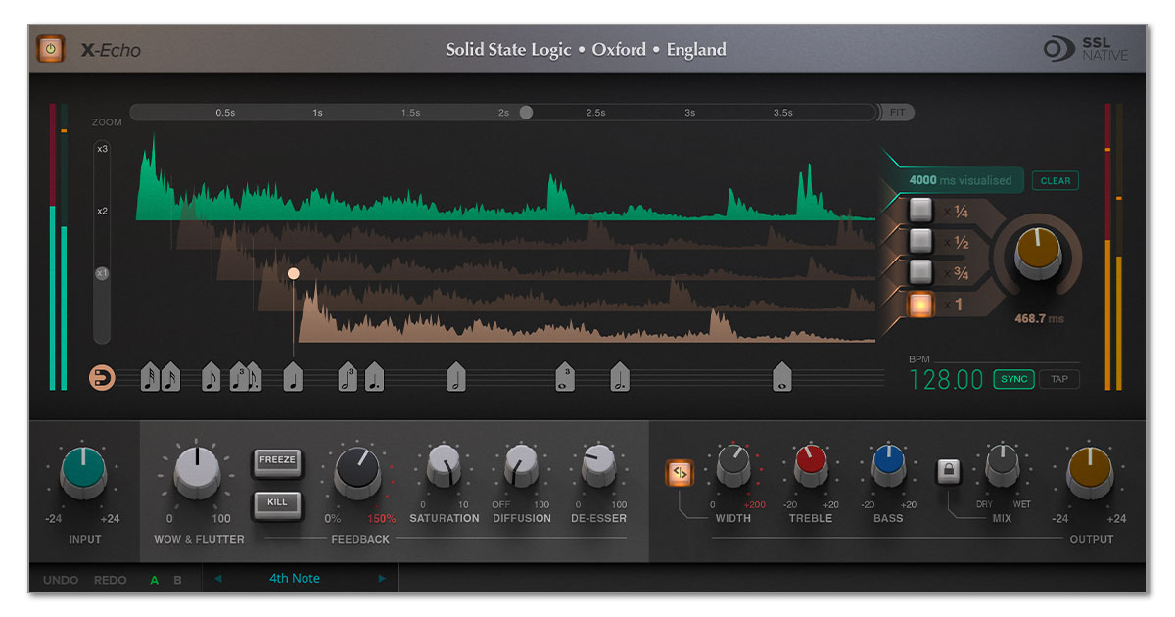Click the gold OUTPUT gain knob
The image size is (1175, 617).
click(x=1090, y=473)
